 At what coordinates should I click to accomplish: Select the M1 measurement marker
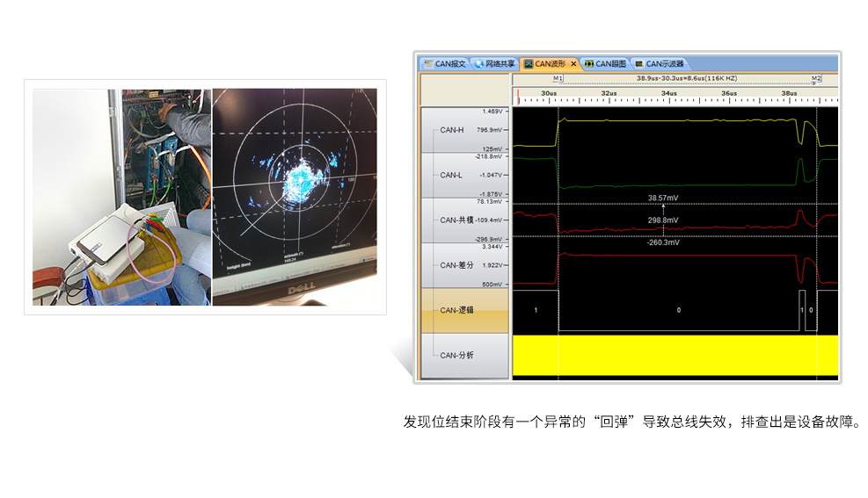(x=558, y=78)
